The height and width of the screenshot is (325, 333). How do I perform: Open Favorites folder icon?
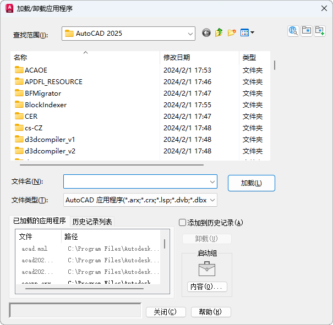pos(307,31)
